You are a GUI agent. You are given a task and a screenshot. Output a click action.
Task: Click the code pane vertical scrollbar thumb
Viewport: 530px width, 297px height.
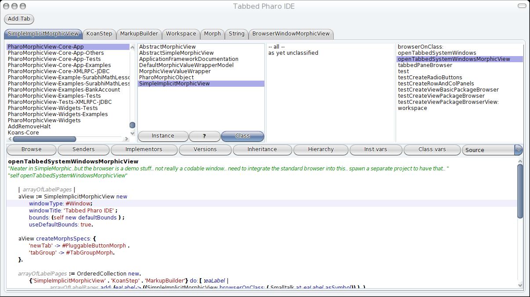(x=520, y=191)
